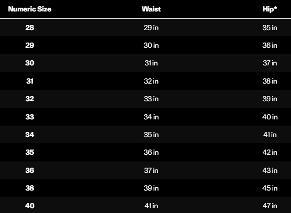Select numeric size 40 cell
This screenshot has width=291, height=213.
pos(30,206)
